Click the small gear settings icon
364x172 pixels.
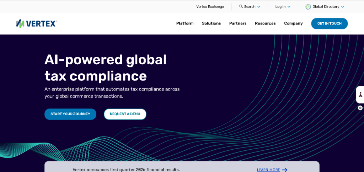(x=360, y=108)
